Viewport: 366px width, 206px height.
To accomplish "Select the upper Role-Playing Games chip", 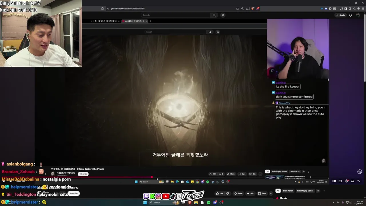I will pos(279,171).
